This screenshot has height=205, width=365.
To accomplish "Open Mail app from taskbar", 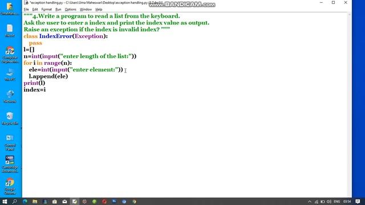I will (64, 201).
